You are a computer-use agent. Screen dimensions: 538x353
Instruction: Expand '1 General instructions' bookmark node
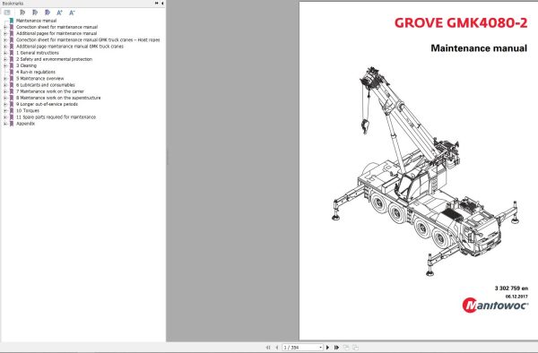5,53
